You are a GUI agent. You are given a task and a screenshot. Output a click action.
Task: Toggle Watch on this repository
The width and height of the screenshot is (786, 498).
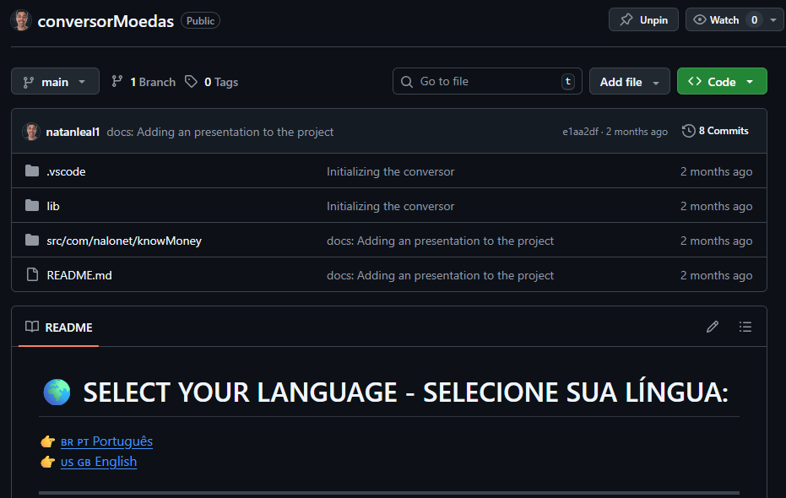click(716, 19)
